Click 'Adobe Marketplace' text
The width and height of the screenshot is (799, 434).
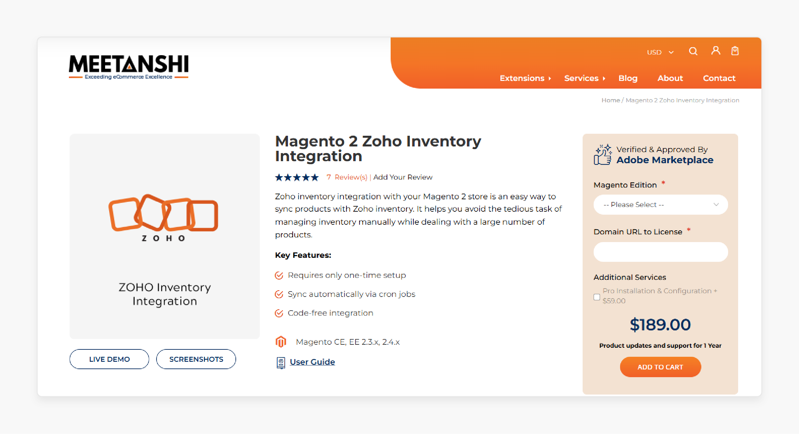pyautogui.click(x=665, y=160)
